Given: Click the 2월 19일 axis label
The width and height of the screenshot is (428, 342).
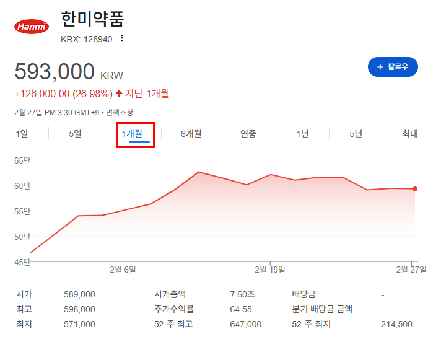Looking at the screenshot, I should pyautogui.click(x=270, y=270).
